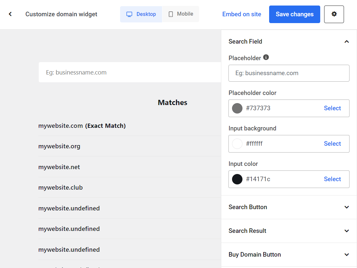The height and width of the screenshot is (268, 357).
Task: Click Select next to Input background
Action: pyautogui.click(x=332, y=143)
